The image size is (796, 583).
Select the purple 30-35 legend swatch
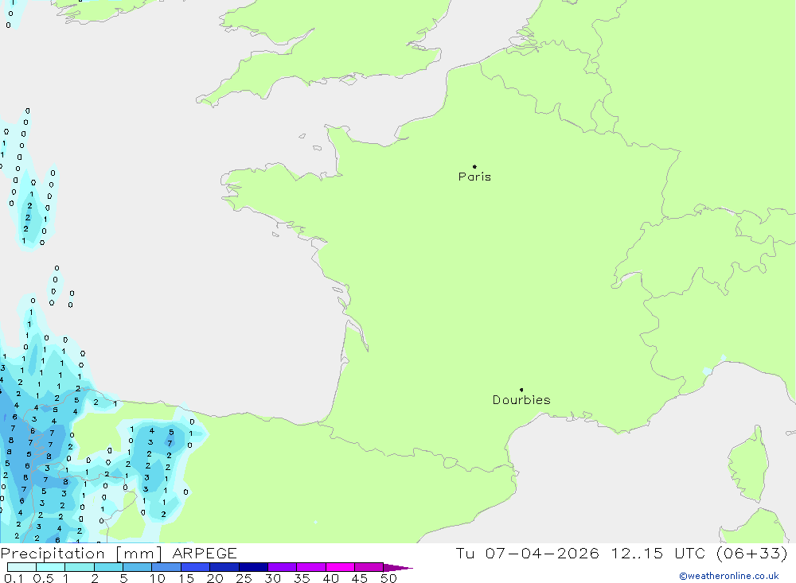[x=282, y=567]
